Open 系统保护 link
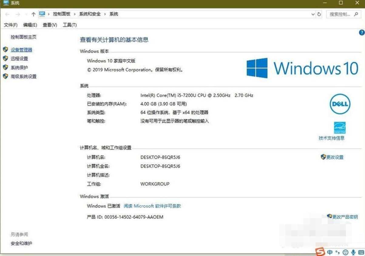This screenshot has height=256, width=365. pyautogui.click(x=19, y=68)
